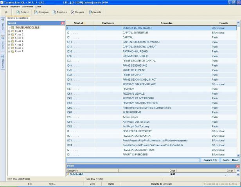The height and width of the screenshot is (187, 241).
Task: Select row CONTURI DE CAPITALURI
Action: (151, 28)
